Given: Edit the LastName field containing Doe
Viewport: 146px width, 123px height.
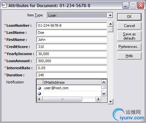Looking at the screenshot, I should coord(72,33).
